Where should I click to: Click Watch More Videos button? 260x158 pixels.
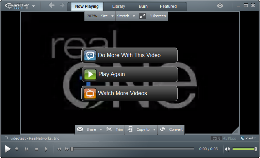point(130,93)
